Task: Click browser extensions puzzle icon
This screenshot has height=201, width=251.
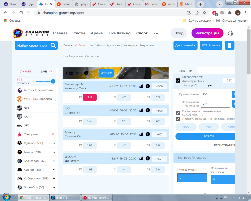Action: pos(230,13)
